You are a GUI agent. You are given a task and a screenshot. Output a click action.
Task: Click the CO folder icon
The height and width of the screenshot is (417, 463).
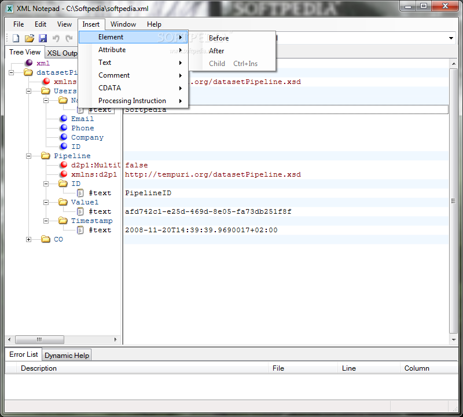(46, 239)
